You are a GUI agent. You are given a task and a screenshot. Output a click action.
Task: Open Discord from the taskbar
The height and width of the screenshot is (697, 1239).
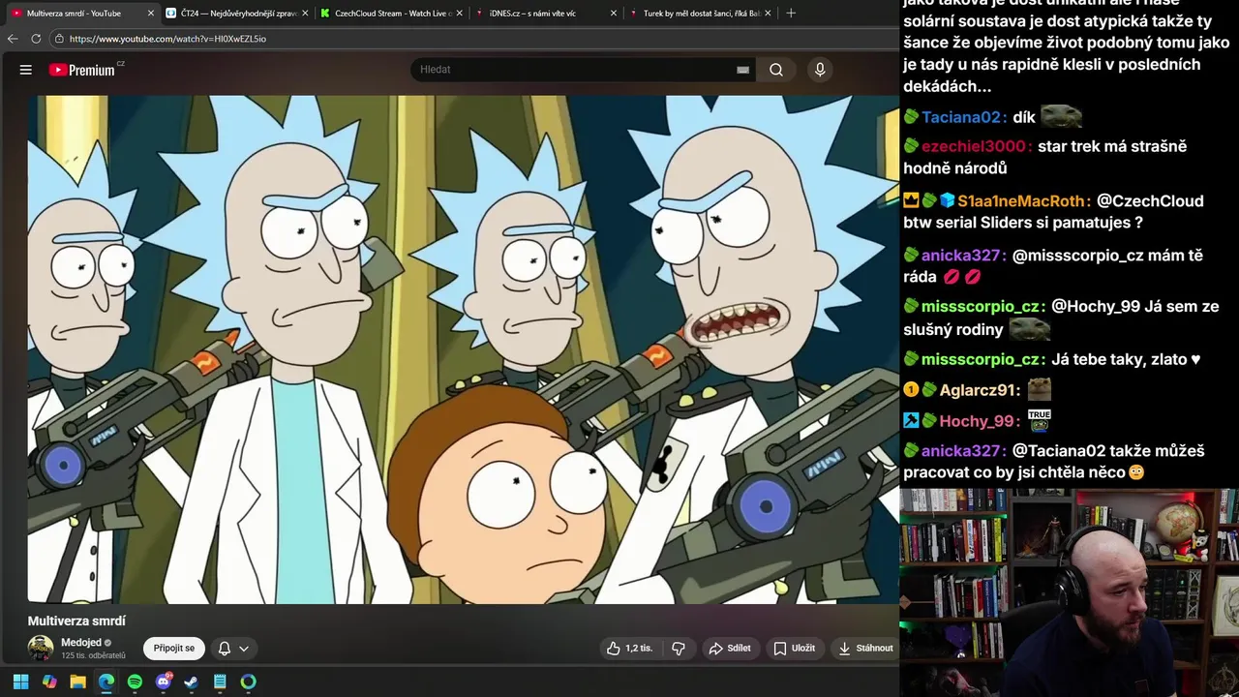[x=164, y=682]
